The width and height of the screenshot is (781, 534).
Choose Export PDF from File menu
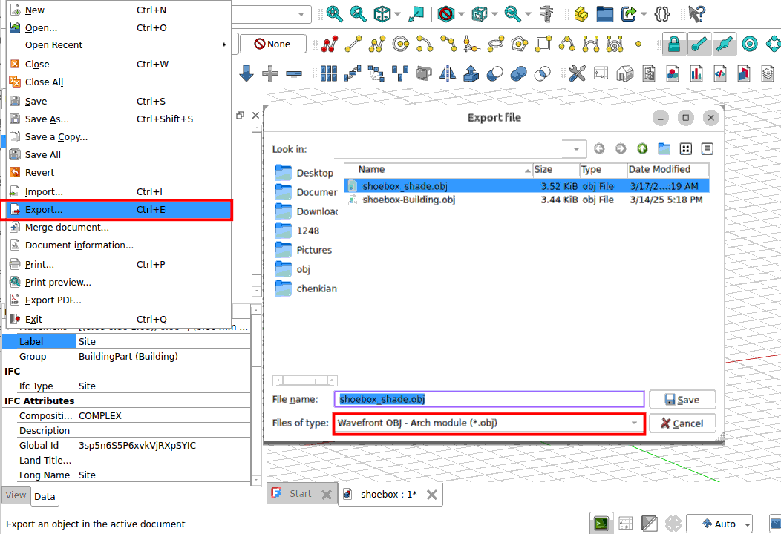click(53, 300)
